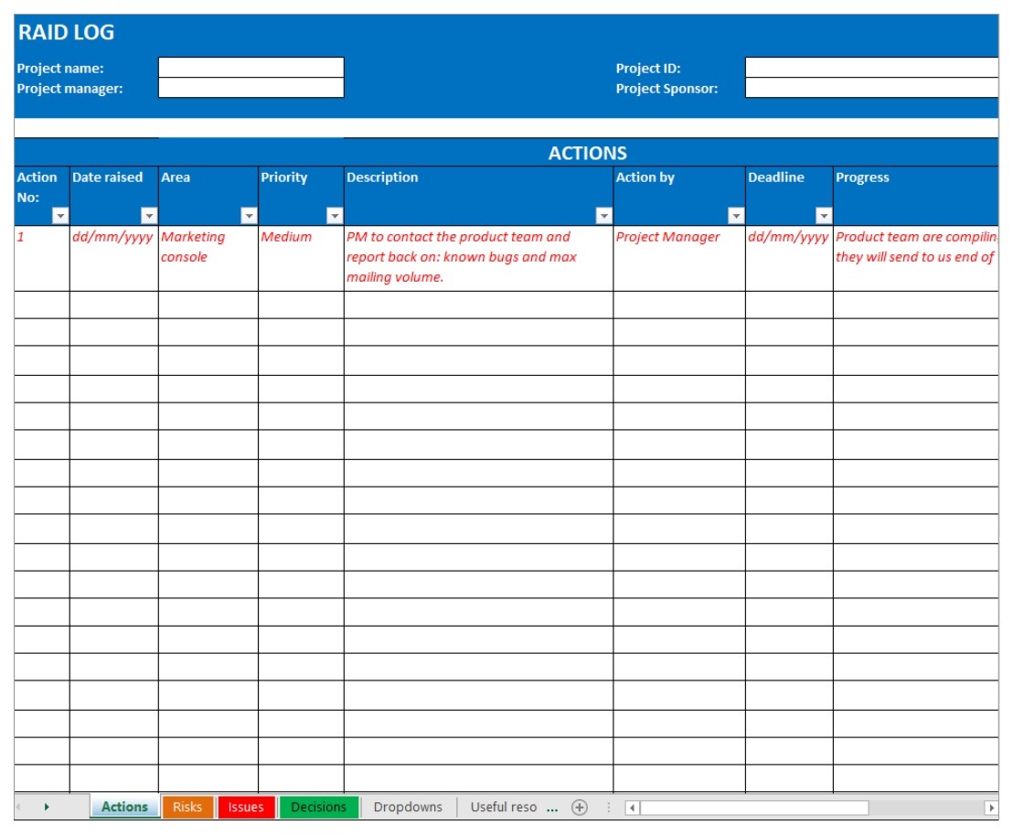Show more sheet tabs via ellipsis

coord(551,808)
